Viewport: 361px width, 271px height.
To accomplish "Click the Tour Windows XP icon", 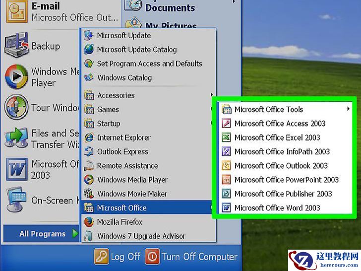I will (16, 107).
